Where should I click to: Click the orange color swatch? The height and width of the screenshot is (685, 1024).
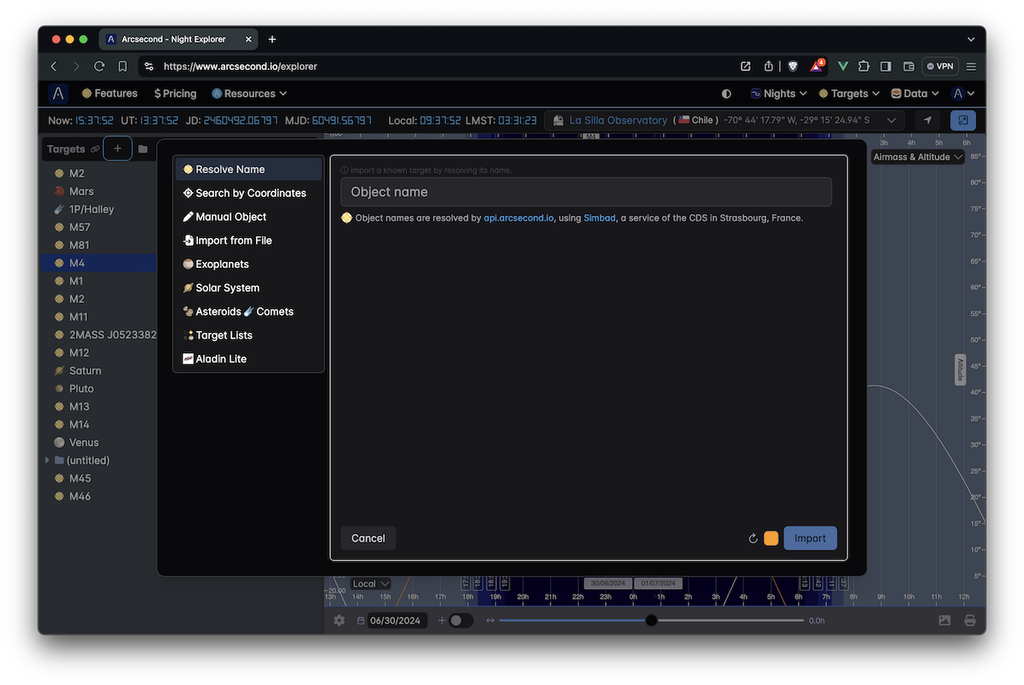coord(771,538)
